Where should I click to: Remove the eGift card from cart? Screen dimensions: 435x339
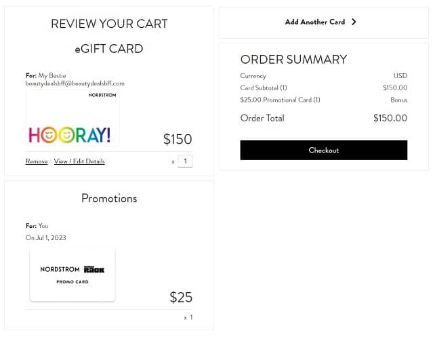click(37, 161)
